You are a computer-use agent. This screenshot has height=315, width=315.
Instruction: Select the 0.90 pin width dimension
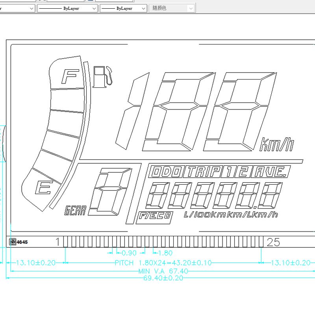pyautogui.click(x=129, y=253)
